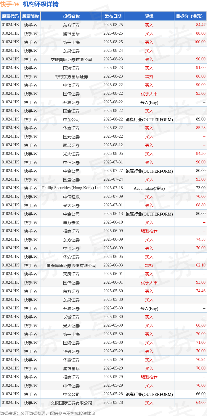Click the target price 85.28

(x=200, y=128)
